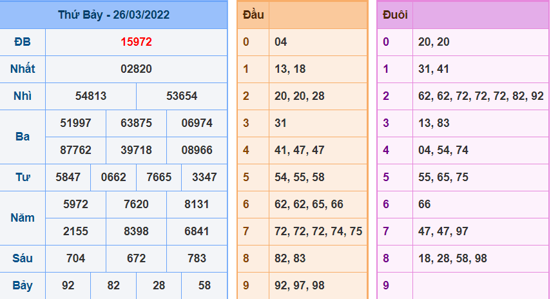Click Đuôi row 0 values 20, 20

pos(434,42)
